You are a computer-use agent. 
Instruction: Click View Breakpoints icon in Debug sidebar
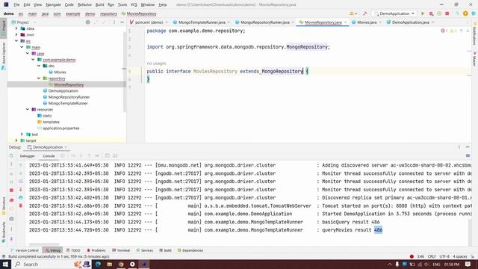[11, 200]
